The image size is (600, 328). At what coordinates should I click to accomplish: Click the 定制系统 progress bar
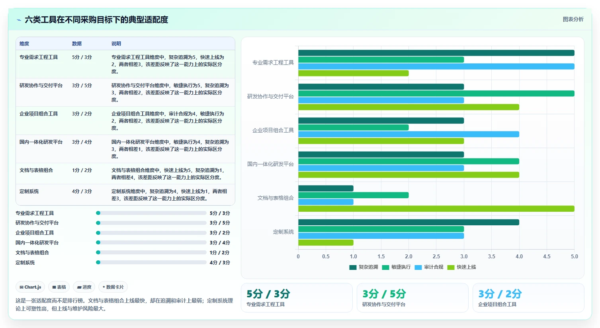tap(151, 262)
